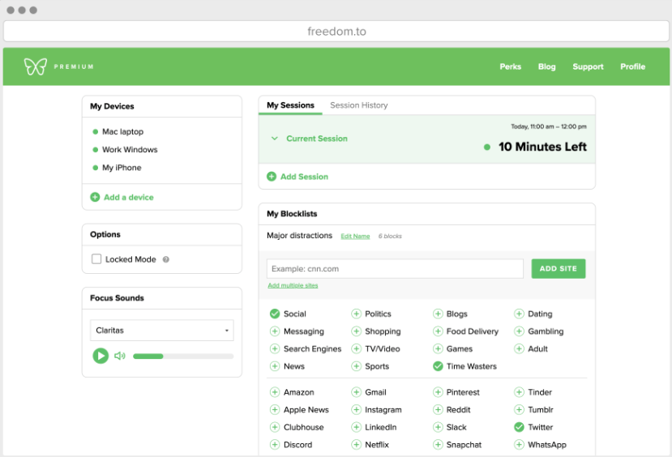
Task: Uncheck the Social category
Action: [275, 314]
